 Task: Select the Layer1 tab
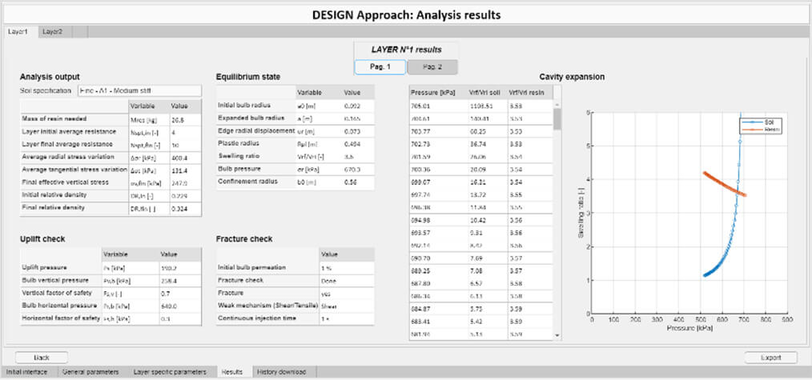(x=18, y=31)
